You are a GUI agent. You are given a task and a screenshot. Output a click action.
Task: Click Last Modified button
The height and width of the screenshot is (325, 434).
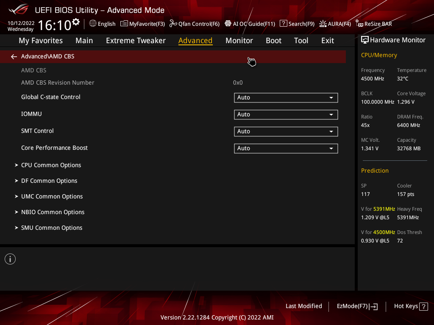click(303, 306)
